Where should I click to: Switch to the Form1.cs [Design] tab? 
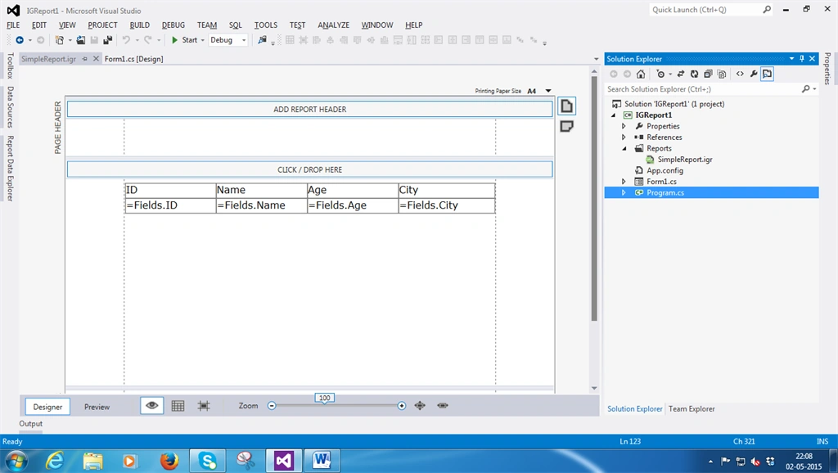click(133, 59)
